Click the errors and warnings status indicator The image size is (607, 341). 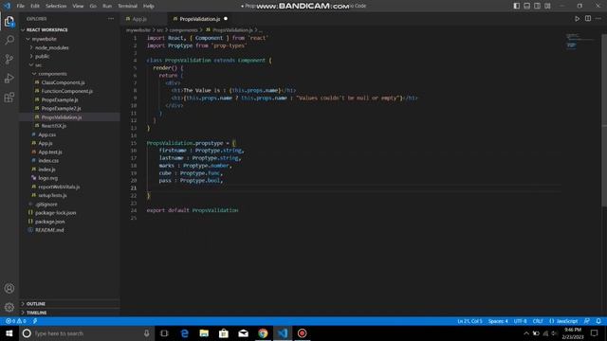pyautogui.click(x=15, y=321)
